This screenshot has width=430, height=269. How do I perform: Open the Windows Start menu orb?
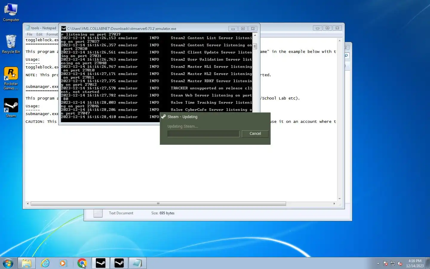[8, 263]
